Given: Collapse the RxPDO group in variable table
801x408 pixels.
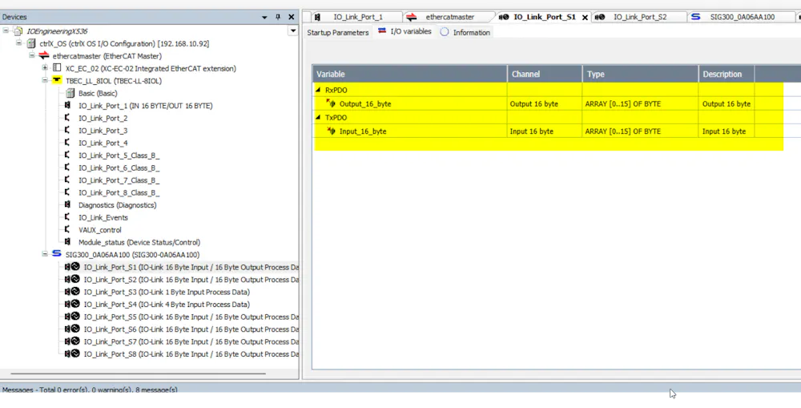Looking at the screenshot, I should point(318,90).
